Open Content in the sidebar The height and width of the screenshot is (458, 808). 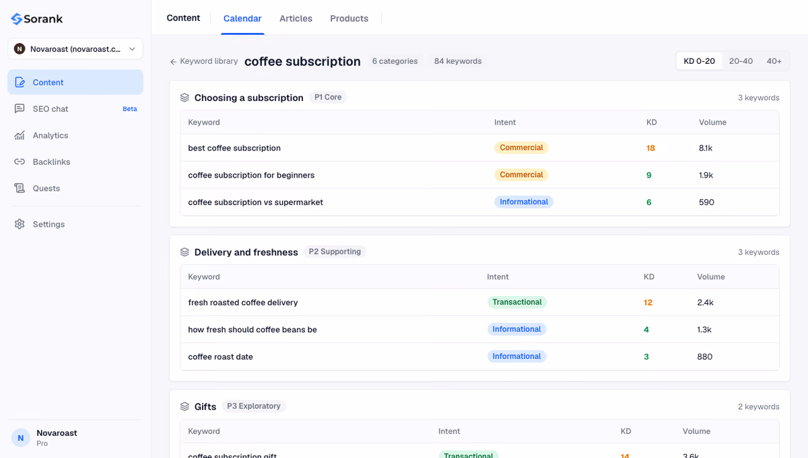[75, 82]
